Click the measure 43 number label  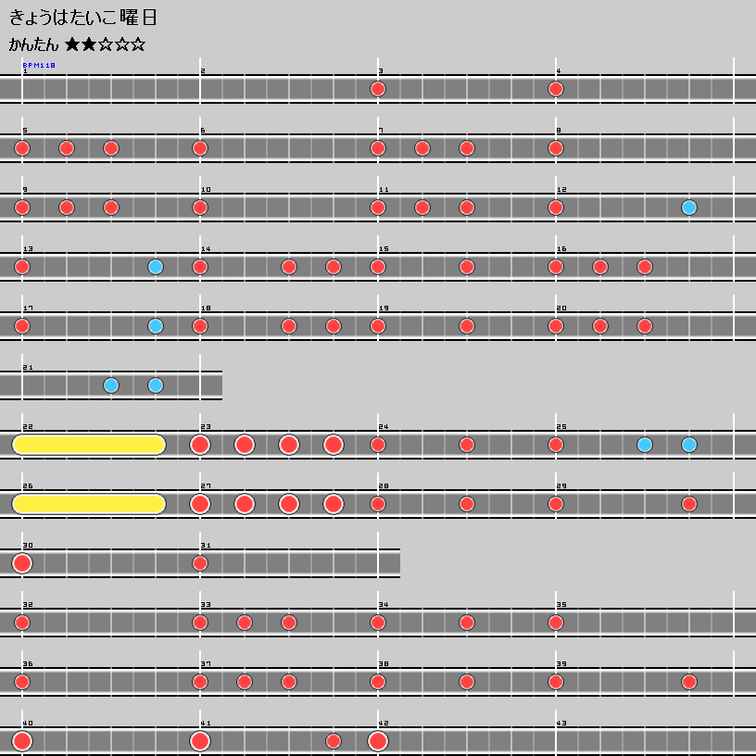click(561, 723)
